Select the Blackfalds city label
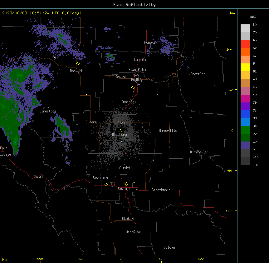This screenshot has width=269, height=263. click(x=138, y=70)
